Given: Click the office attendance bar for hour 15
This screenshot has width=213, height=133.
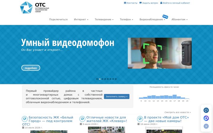Looking at the screenshot, I should (166, 97).
